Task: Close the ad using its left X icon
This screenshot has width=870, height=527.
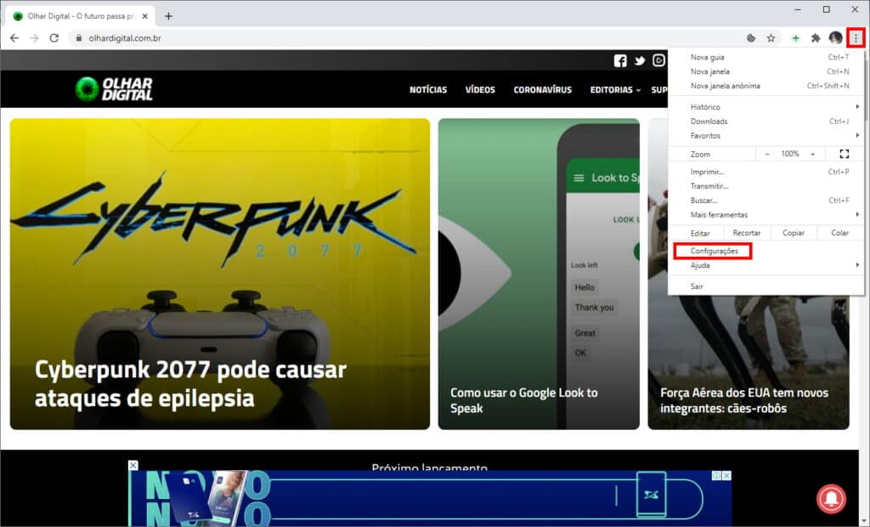Action: [x=133, y=465]
